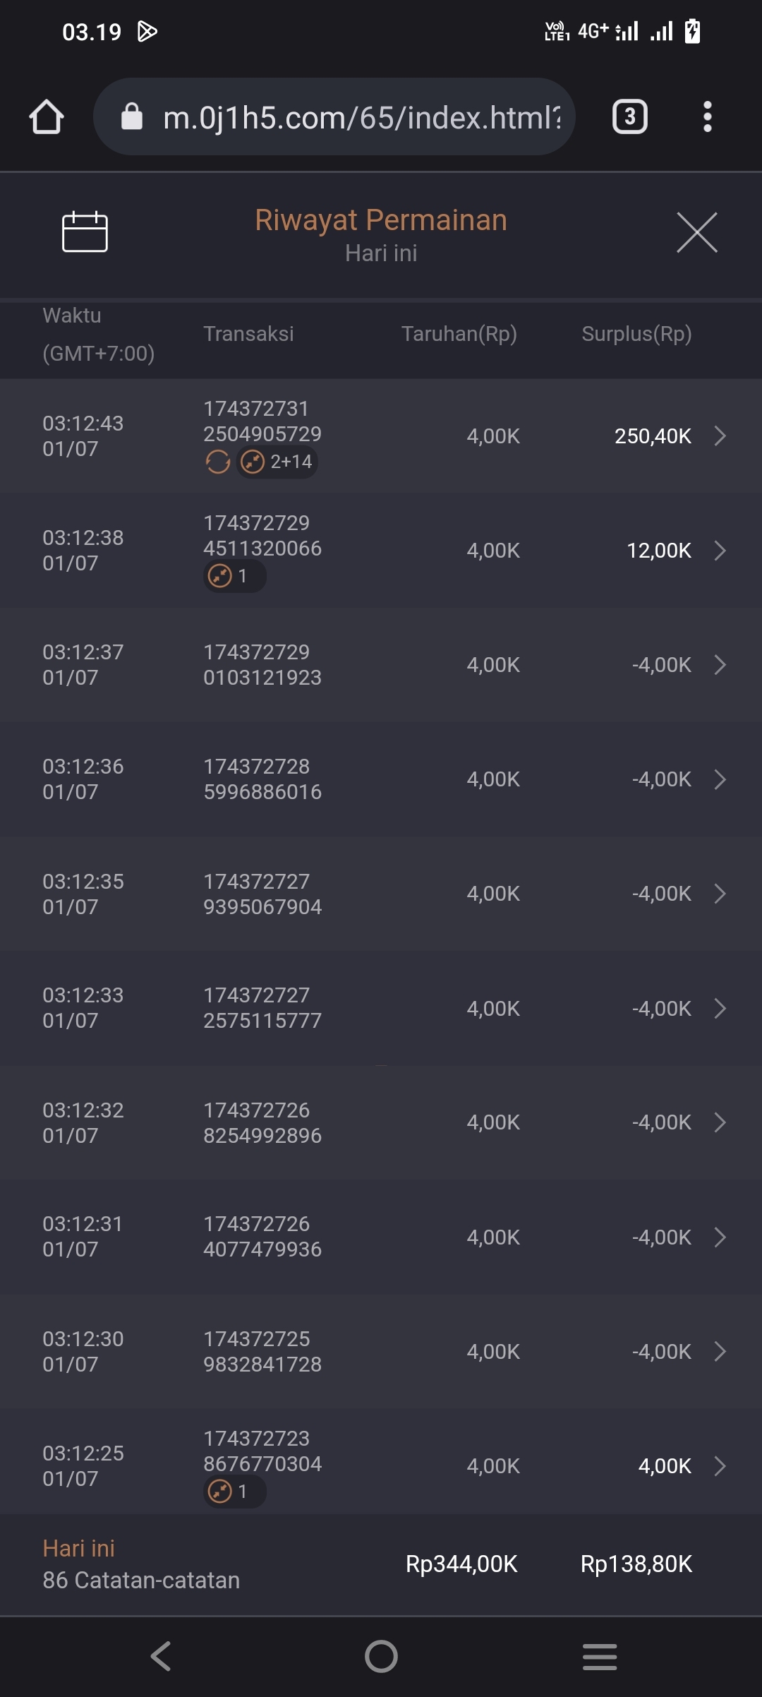Tap the address bar URL field

pyautogui.click(x=361, y=117)
